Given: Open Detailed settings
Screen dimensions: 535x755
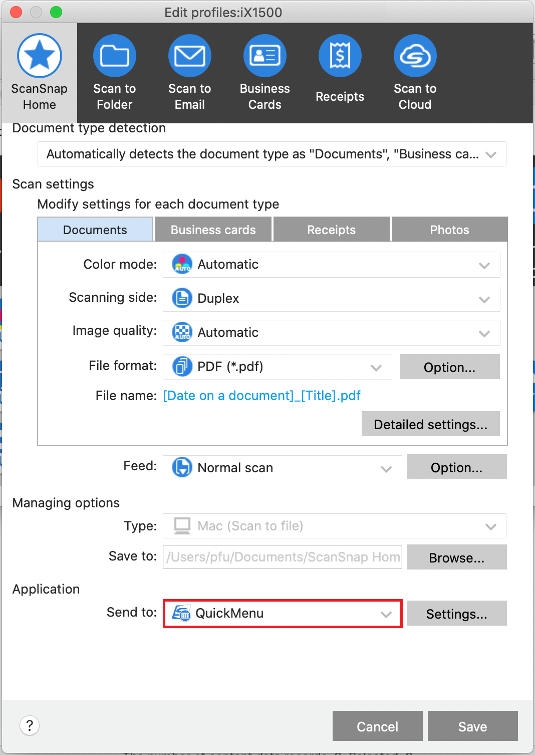Looking at the screenshot, I should (x=431, y=424).
